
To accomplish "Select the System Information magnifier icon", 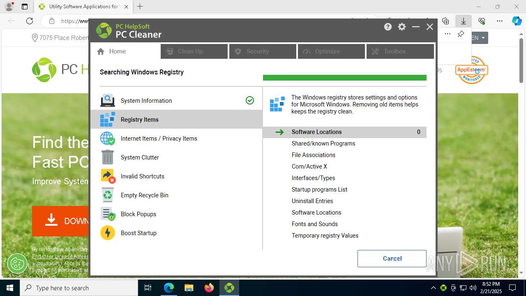I will coord(108,101).
